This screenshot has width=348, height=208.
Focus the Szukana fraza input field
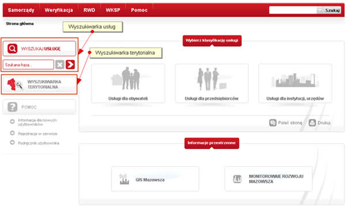[28, 65]
